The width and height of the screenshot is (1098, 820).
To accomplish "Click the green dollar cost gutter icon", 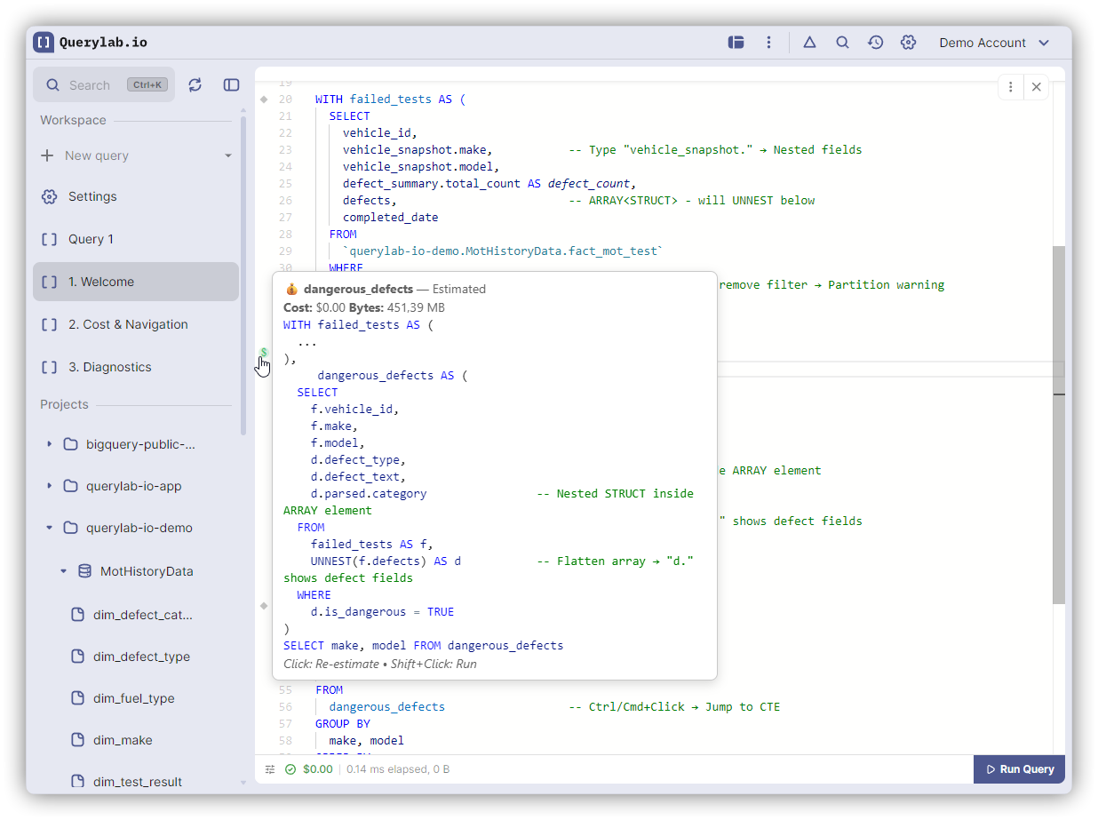I will (x=264, y=353).
